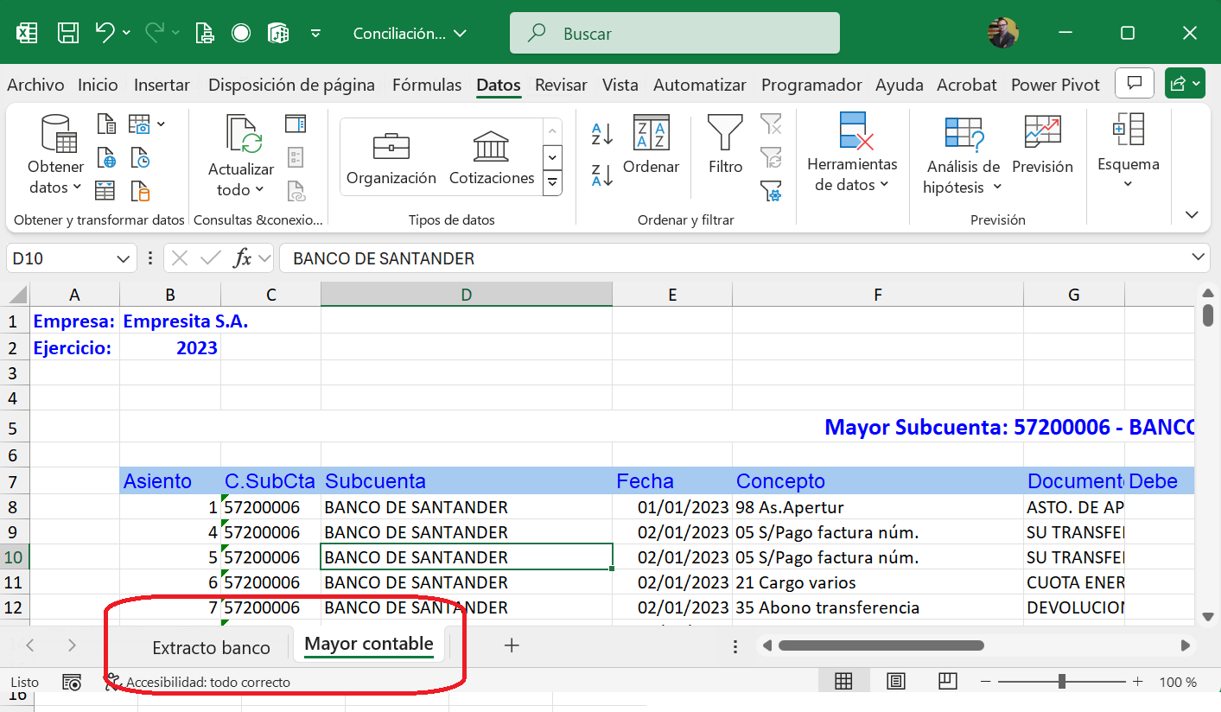Click the horizontal scrollbar thumb
The image size is (1221, 712).
tap(881, 645)
